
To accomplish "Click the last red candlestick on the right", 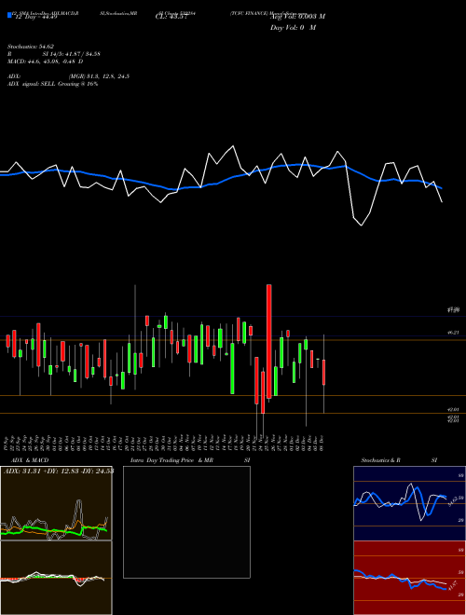I will (324, 372).
